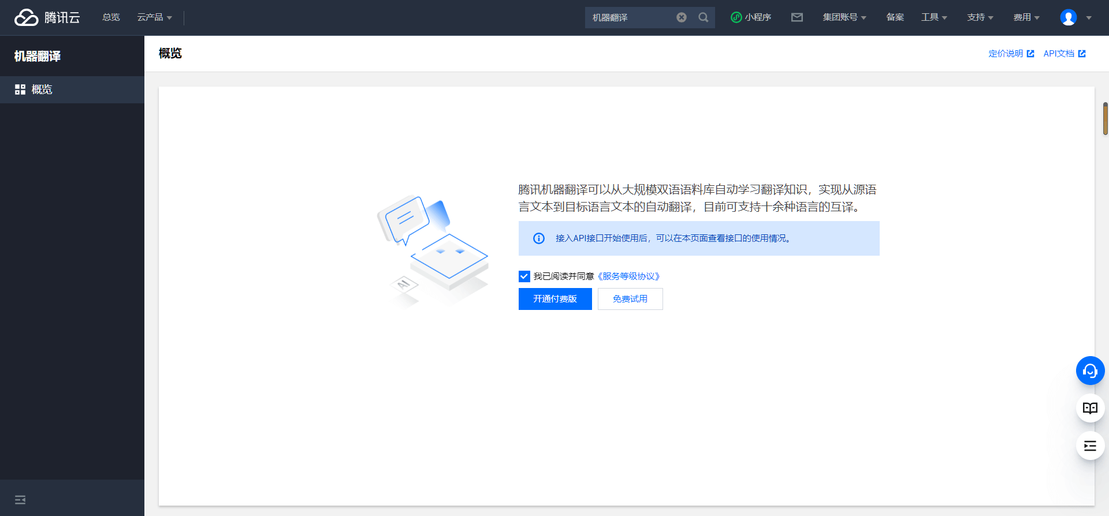Click the notice text 接入API接口开始使用后
1109x516 pixels.
click(601, 238)
